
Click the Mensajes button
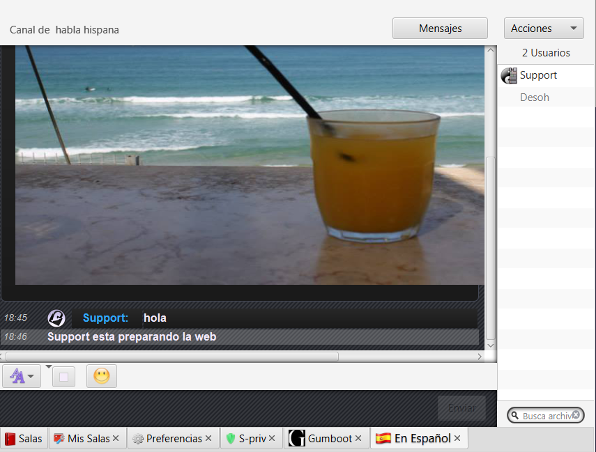click(x=440, y=28)
